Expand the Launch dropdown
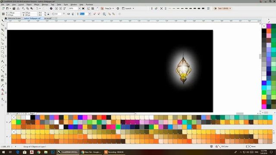 (x=133, y=9)
